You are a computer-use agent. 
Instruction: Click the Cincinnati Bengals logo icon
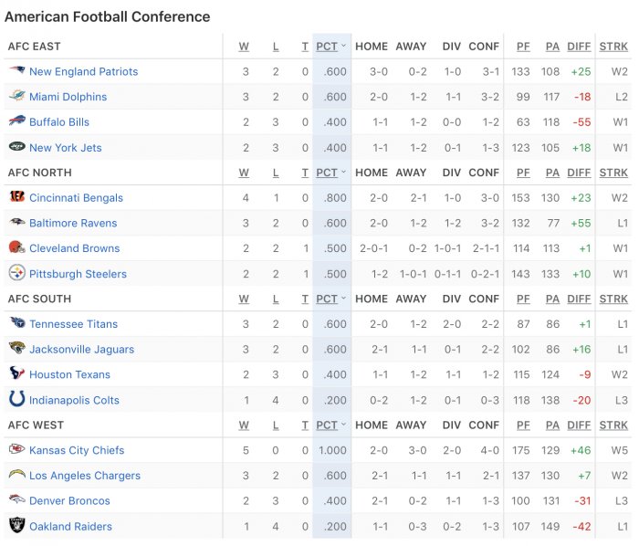(17, 197)
